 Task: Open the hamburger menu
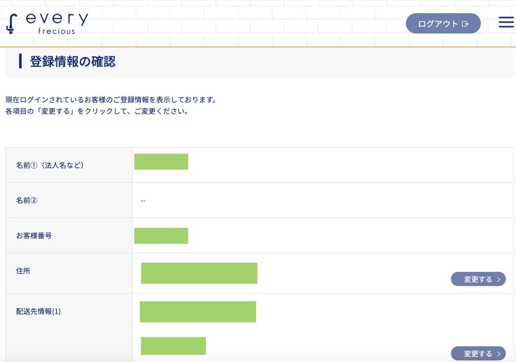tap(506, 23)
